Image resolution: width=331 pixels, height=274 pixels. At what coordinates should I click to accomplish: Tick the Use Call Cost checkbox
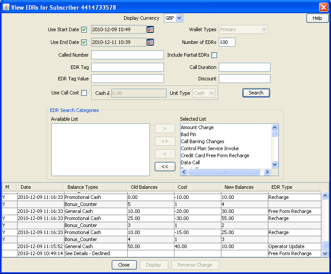point(84,93)
